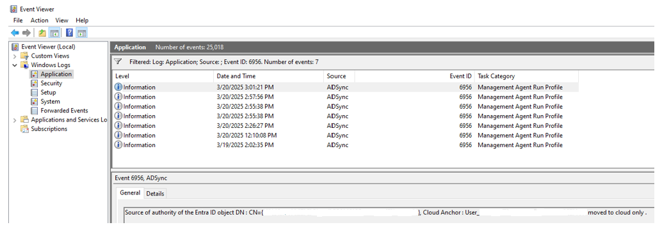662x234 pixels.
Task: Click the Subscriptions icon
Action: point(25,129)
